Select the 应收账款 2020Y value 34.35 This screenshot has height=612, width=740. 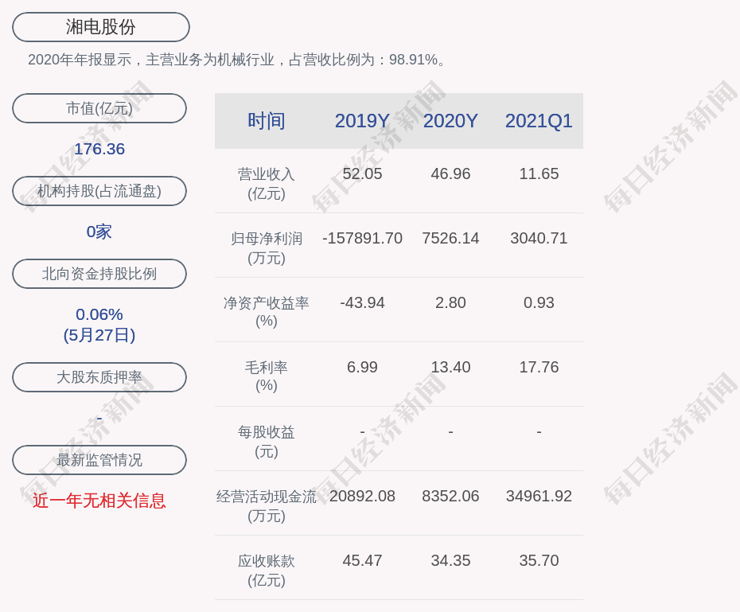(450, 560)
